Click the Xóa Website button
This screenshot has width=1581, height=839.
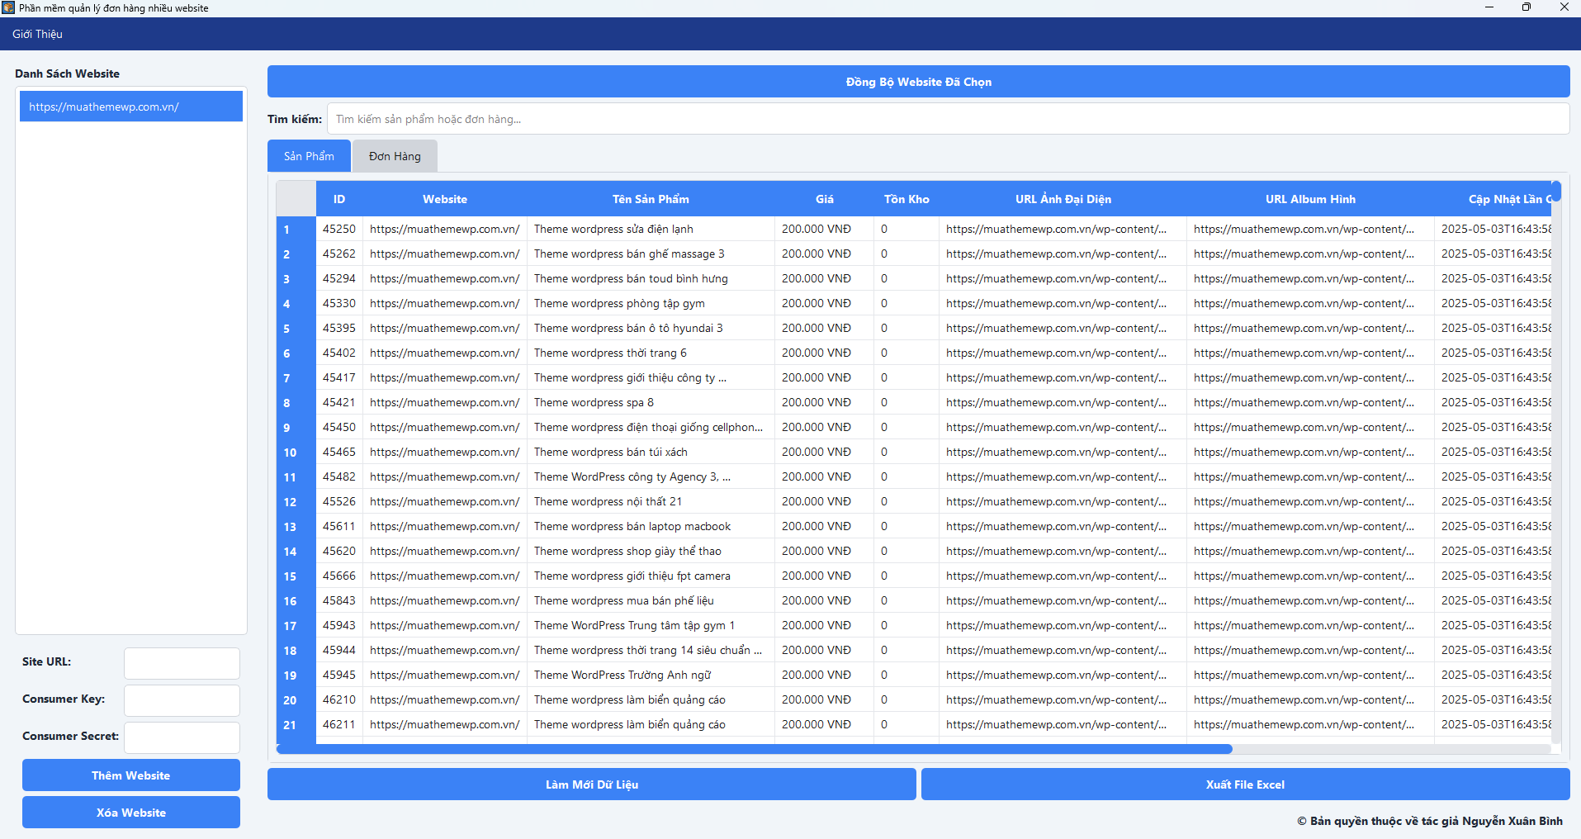coord(131,813)
